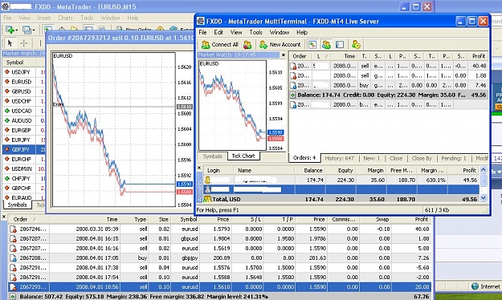This screenshot has height=300, width=502.
Task: Select the highlighted blank account row
Action: [x=341, y=189]
